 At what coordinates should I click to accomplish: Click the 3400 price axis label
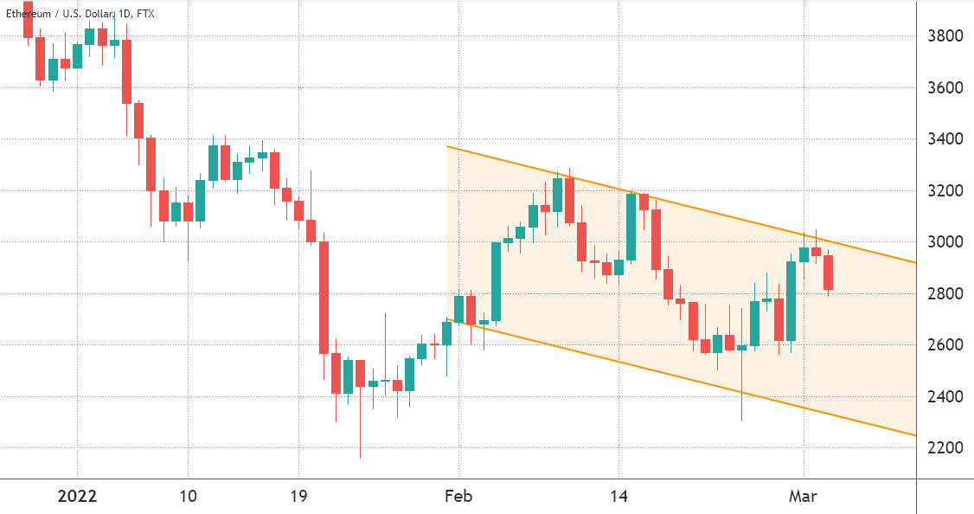[943, 139]
